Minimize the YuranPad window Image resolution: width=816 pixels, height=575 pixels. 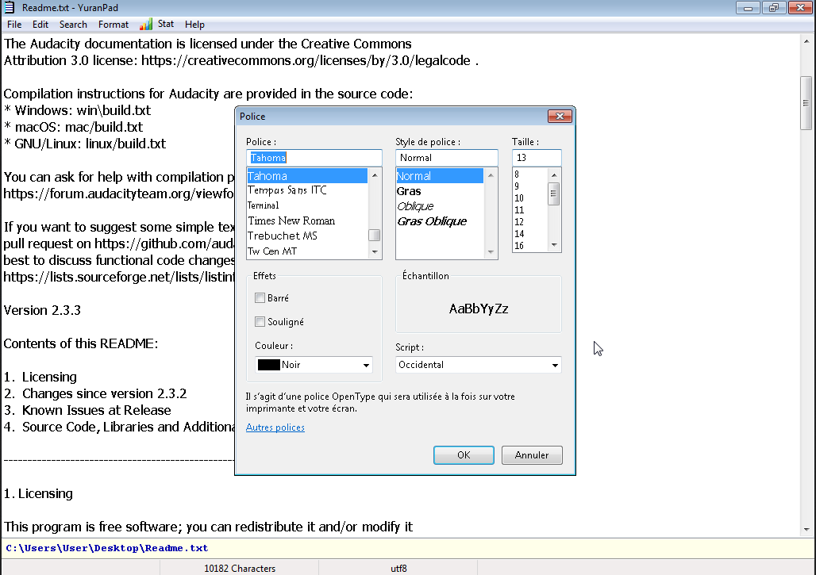pyautogui.click(x=748, y=7)
